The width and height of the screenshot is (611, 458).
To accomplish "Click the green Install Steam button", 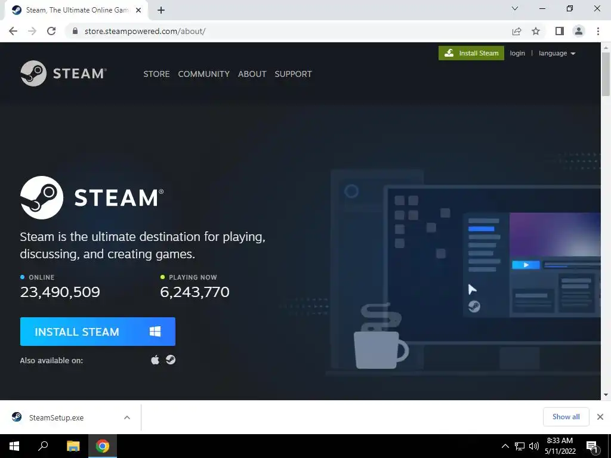I will (471, 53).
